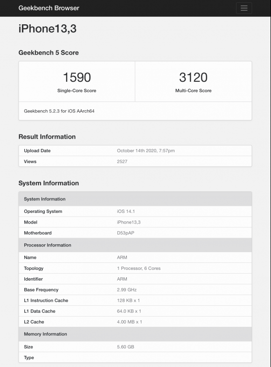
Task: Click the Identifier row label
Action: tap(33, 279)
